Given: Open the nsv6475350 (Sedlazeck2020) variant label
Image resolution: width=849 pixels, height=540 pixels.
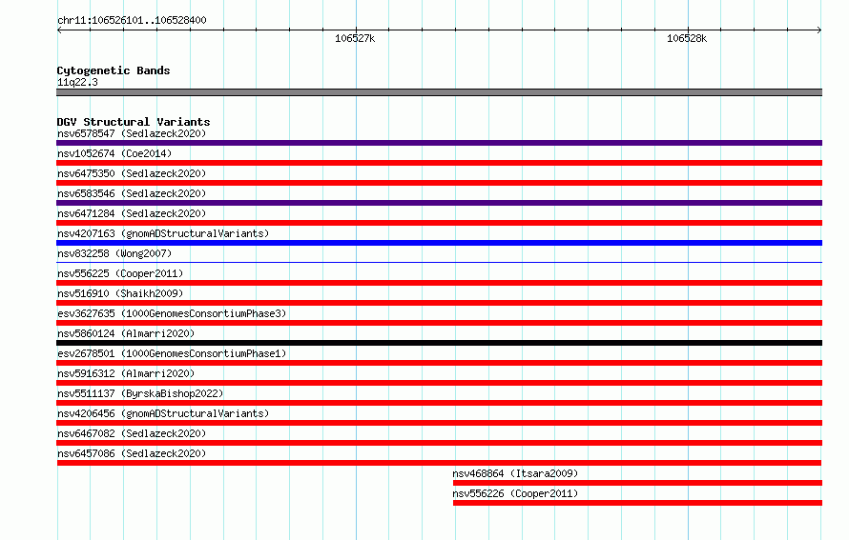Looking at the screenshot, I should pyautogui.click(x=132, y=173).
